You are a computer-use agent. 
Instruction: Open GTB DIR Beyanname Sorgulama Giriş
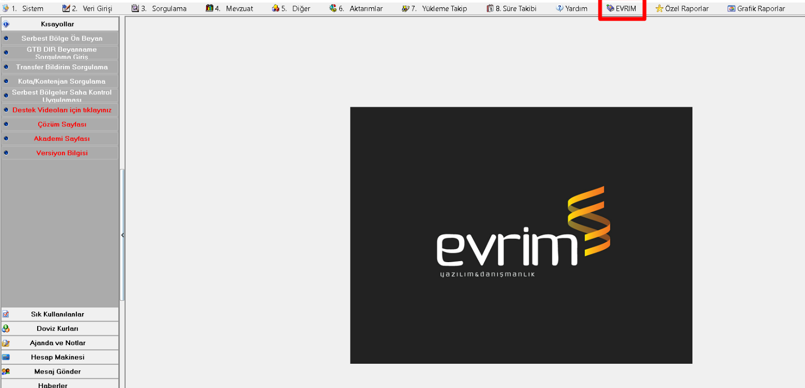(x=60, y=53)
